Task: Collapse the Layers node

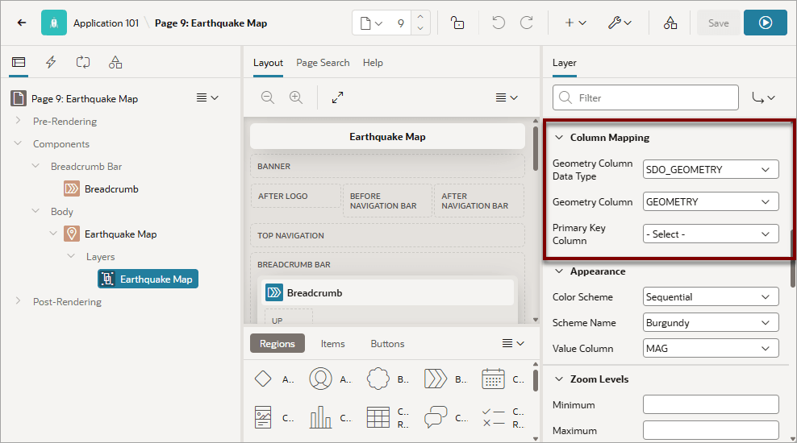Action: point(71,256)
